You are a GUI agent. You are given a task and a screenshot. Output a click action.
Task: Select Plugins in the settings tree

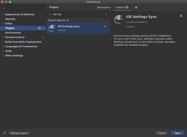(10, 28)
